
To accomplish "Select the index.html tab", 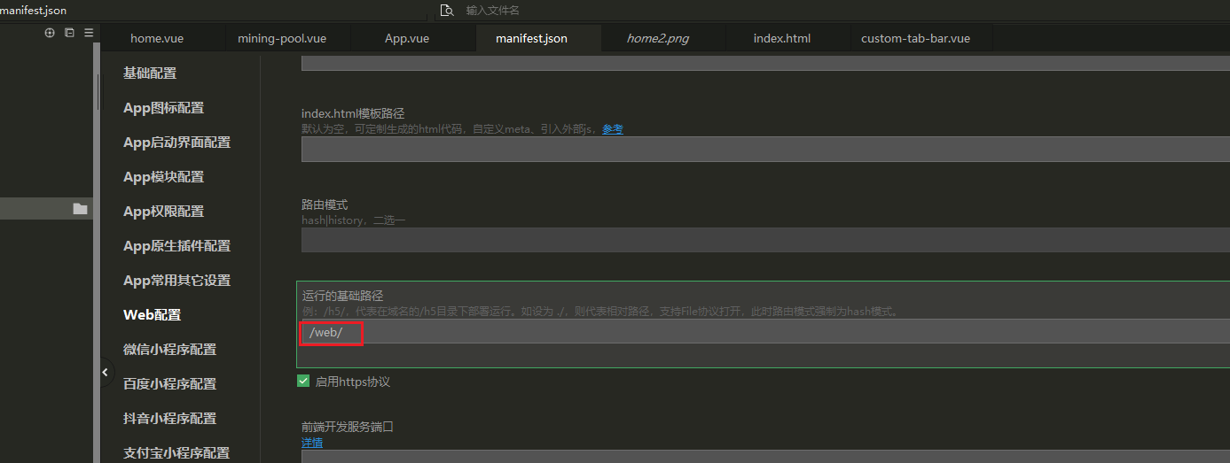I will pos(781,39).
